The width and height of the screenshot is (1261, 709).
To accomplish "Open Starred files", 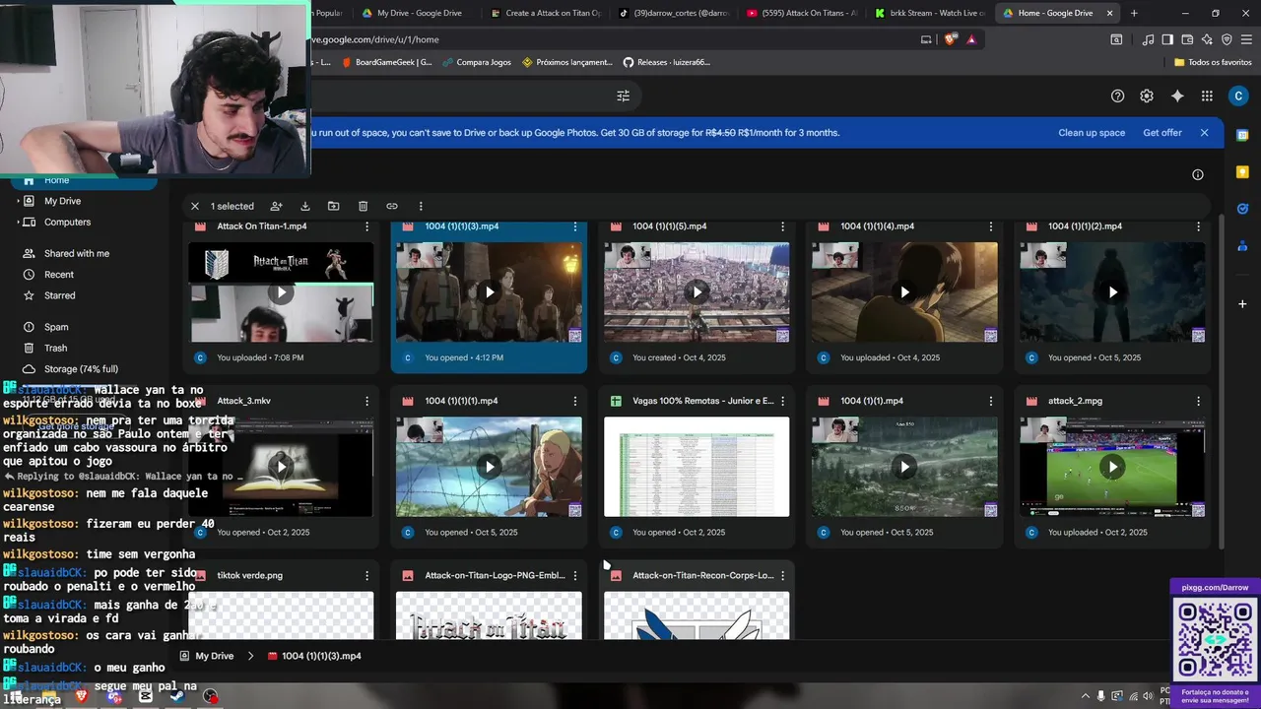I will 59,295.
